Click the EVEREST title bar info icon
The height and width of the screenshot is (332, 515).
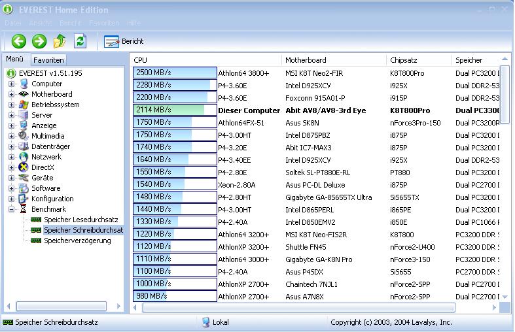[8, 10]
